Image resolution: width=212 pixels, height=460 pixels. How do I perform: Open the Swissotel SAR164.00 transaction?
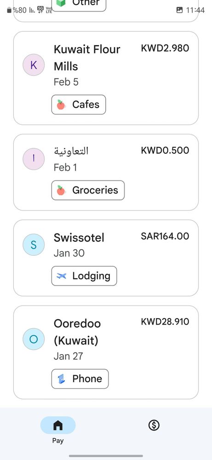point(106,258)
